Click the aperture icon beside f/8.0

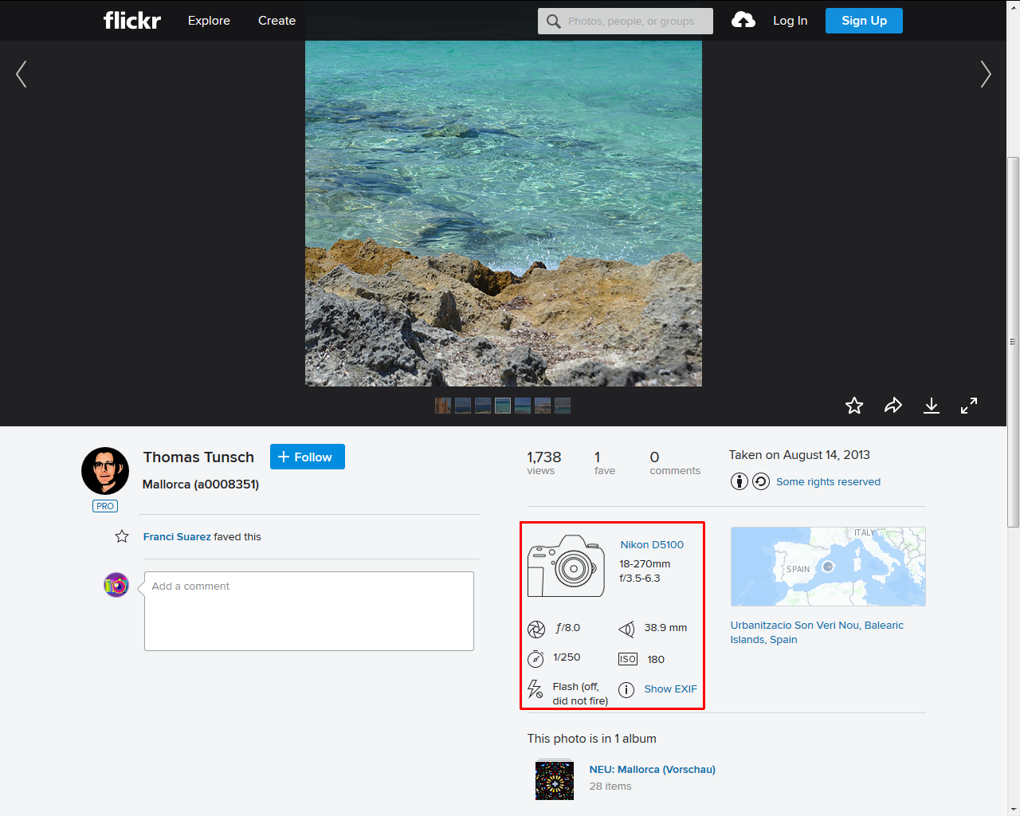pos(536,630)
